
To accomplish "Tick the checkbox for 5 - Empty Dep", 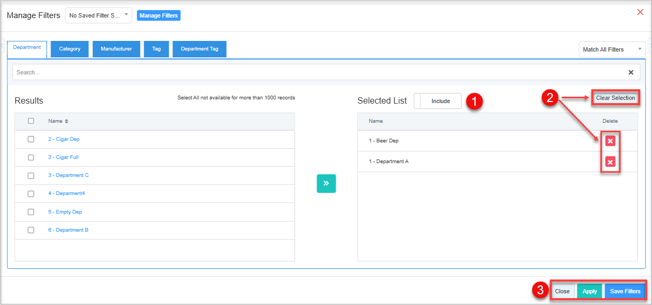I will [x=31, y=212].
